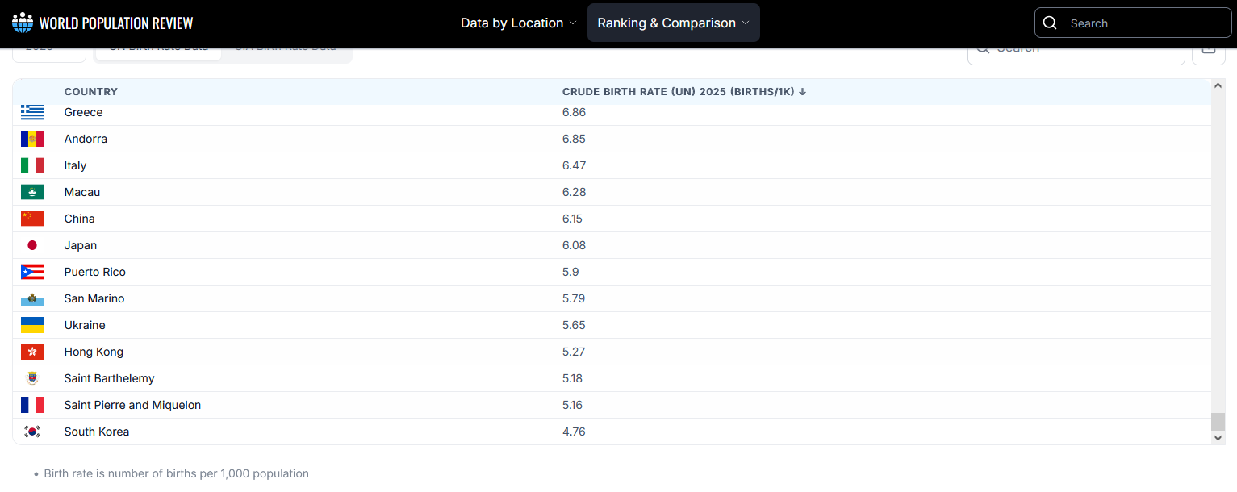The image size is (1237, 492).
Task: Select the Greece country name
Action: point(84,112)
